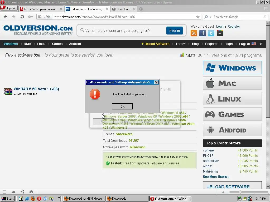
Task: Close the Downloads tab
Action: [x=134, y=9]
